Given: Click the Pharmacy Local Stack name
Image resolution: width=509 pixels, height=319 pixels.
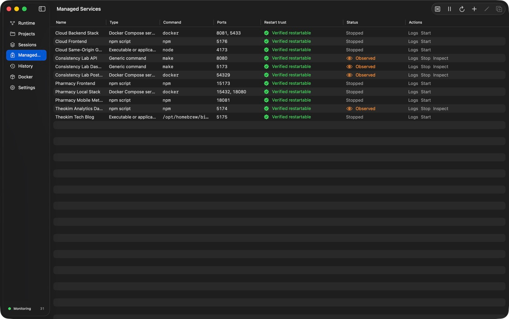Looking at the screenshot, I should click(78, 92).
